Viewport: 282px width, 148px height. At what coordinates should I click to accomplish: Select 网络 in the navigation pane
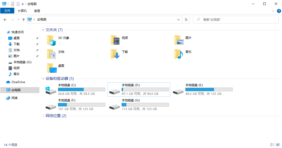click(14, 98)
